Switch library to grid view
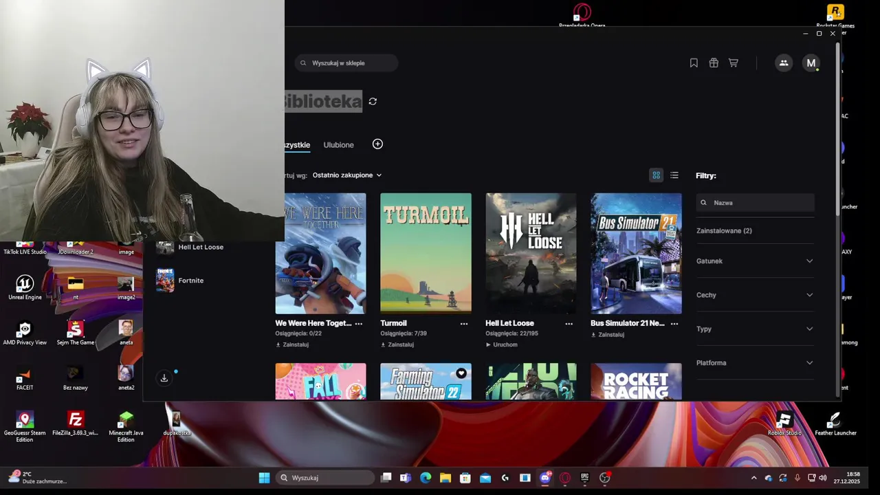 (x=656, y=175)
